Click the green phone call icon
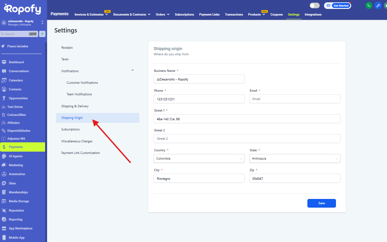This screenshot has width=387, height=242. click(368, 6)
